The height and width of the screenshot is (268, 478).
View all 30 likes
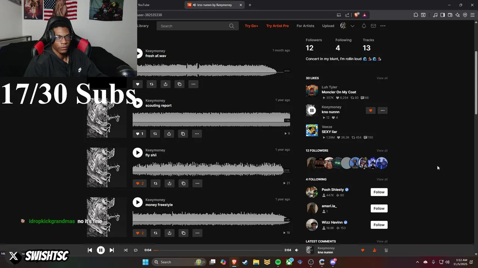point(382,78)
